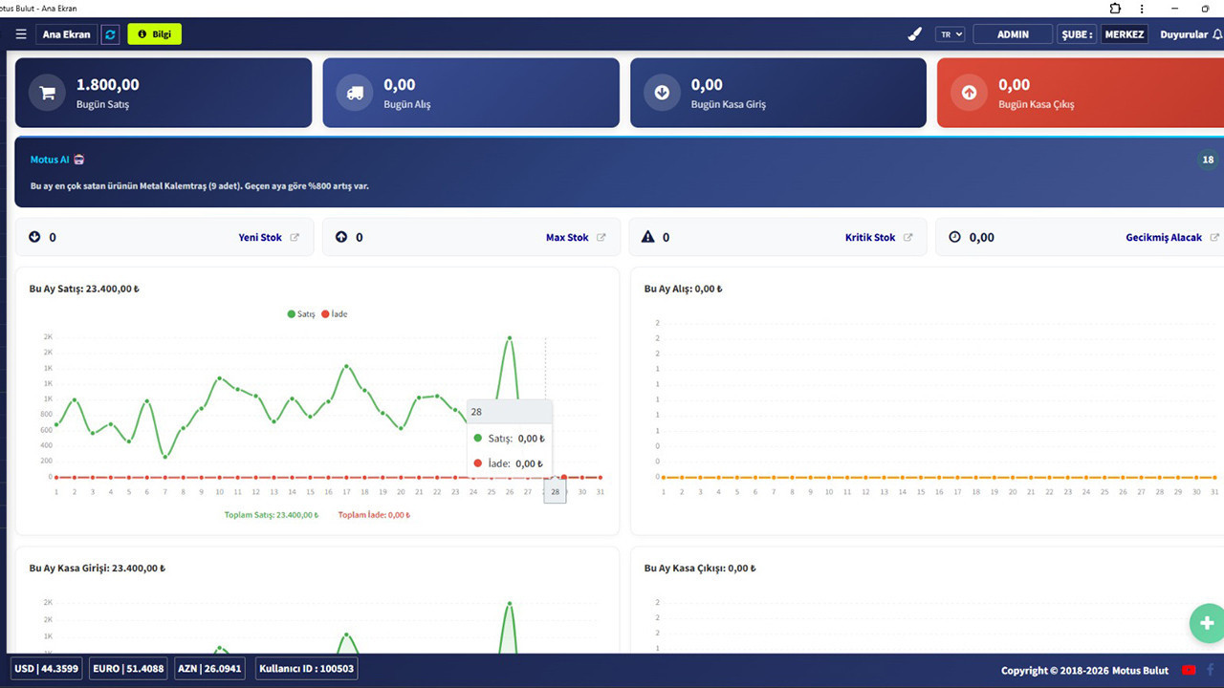Screen dimensions: 1224x688
Task: Open Duyurular notification bell
Action: click(1217, 34)
